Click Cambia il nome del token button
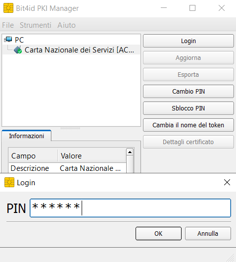Image resolution: width=236 pixels, height=262 pixels. click(x=189, y=125)
